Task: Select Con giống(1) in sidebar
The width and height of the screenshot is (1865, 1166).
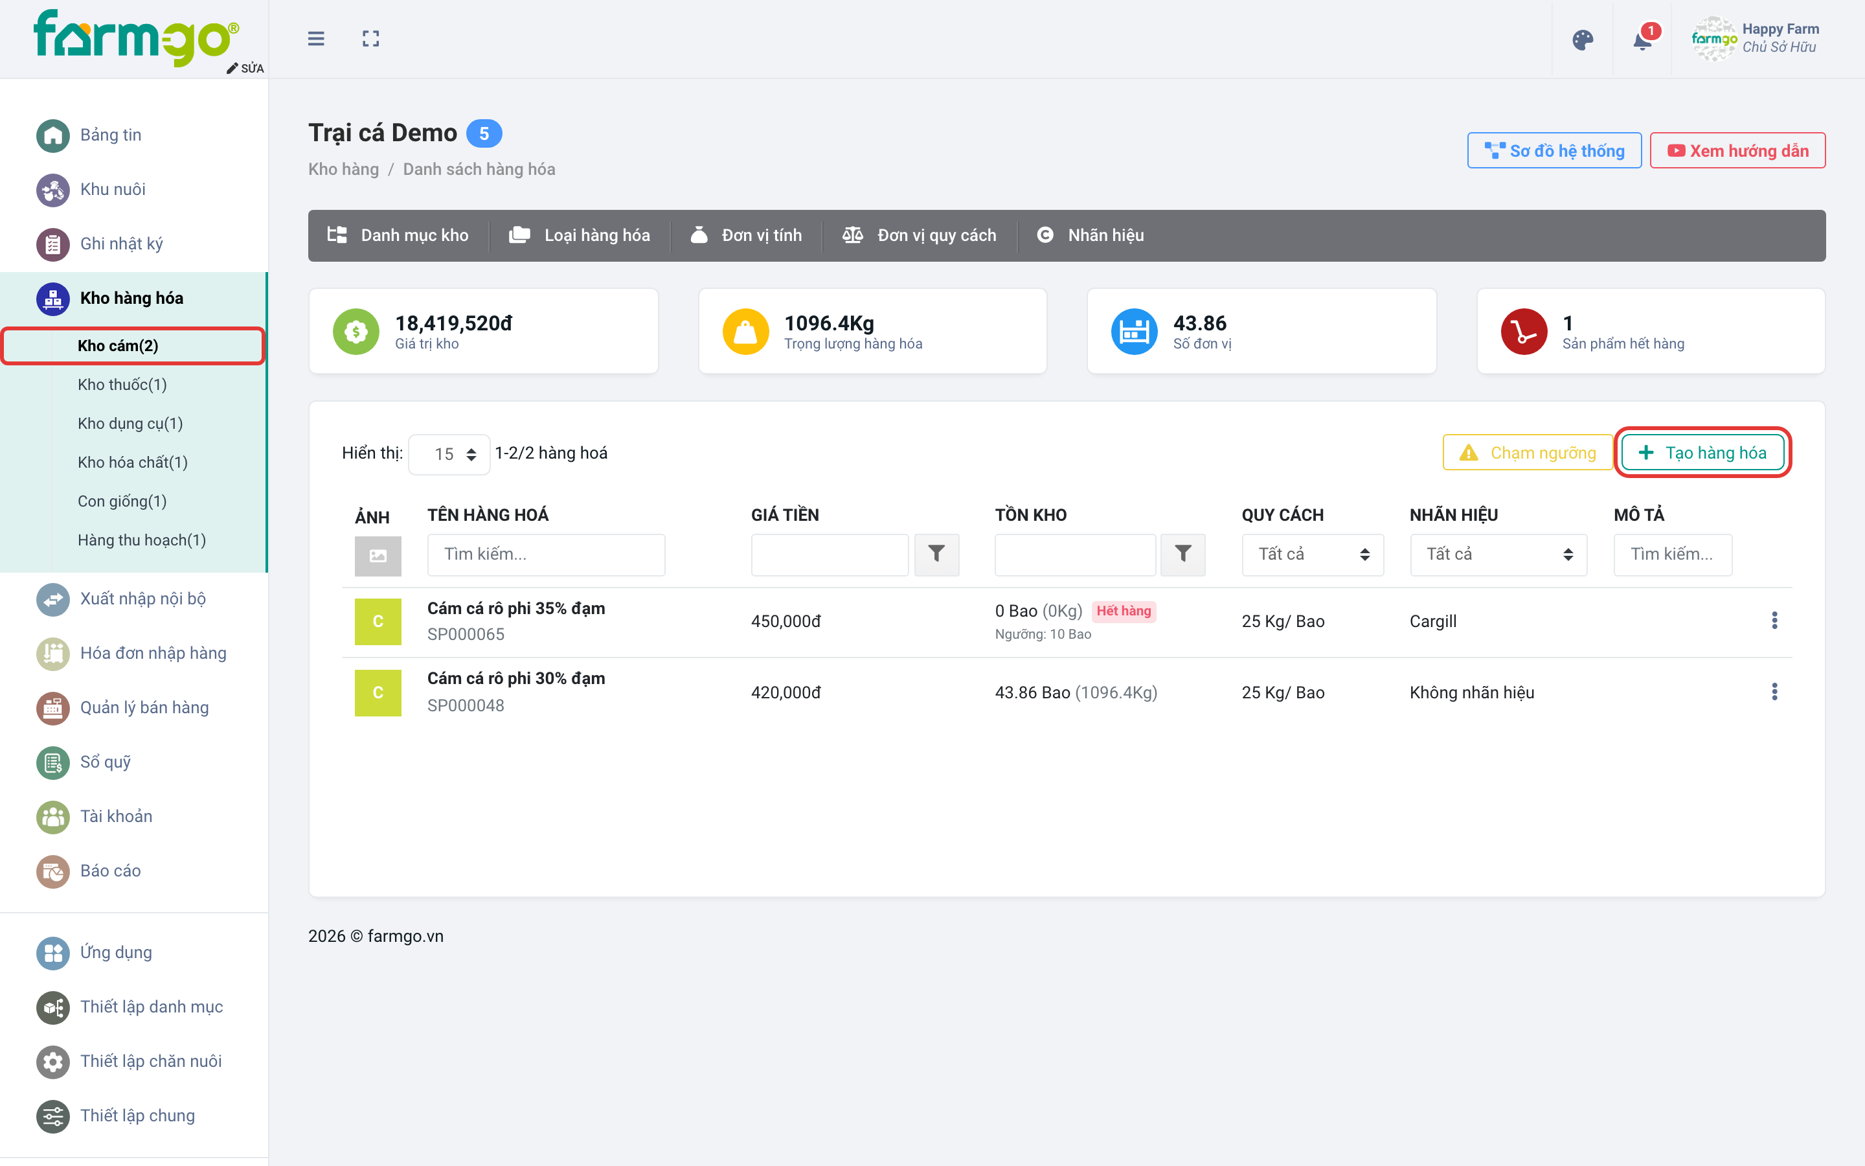Action: (122, 501)
